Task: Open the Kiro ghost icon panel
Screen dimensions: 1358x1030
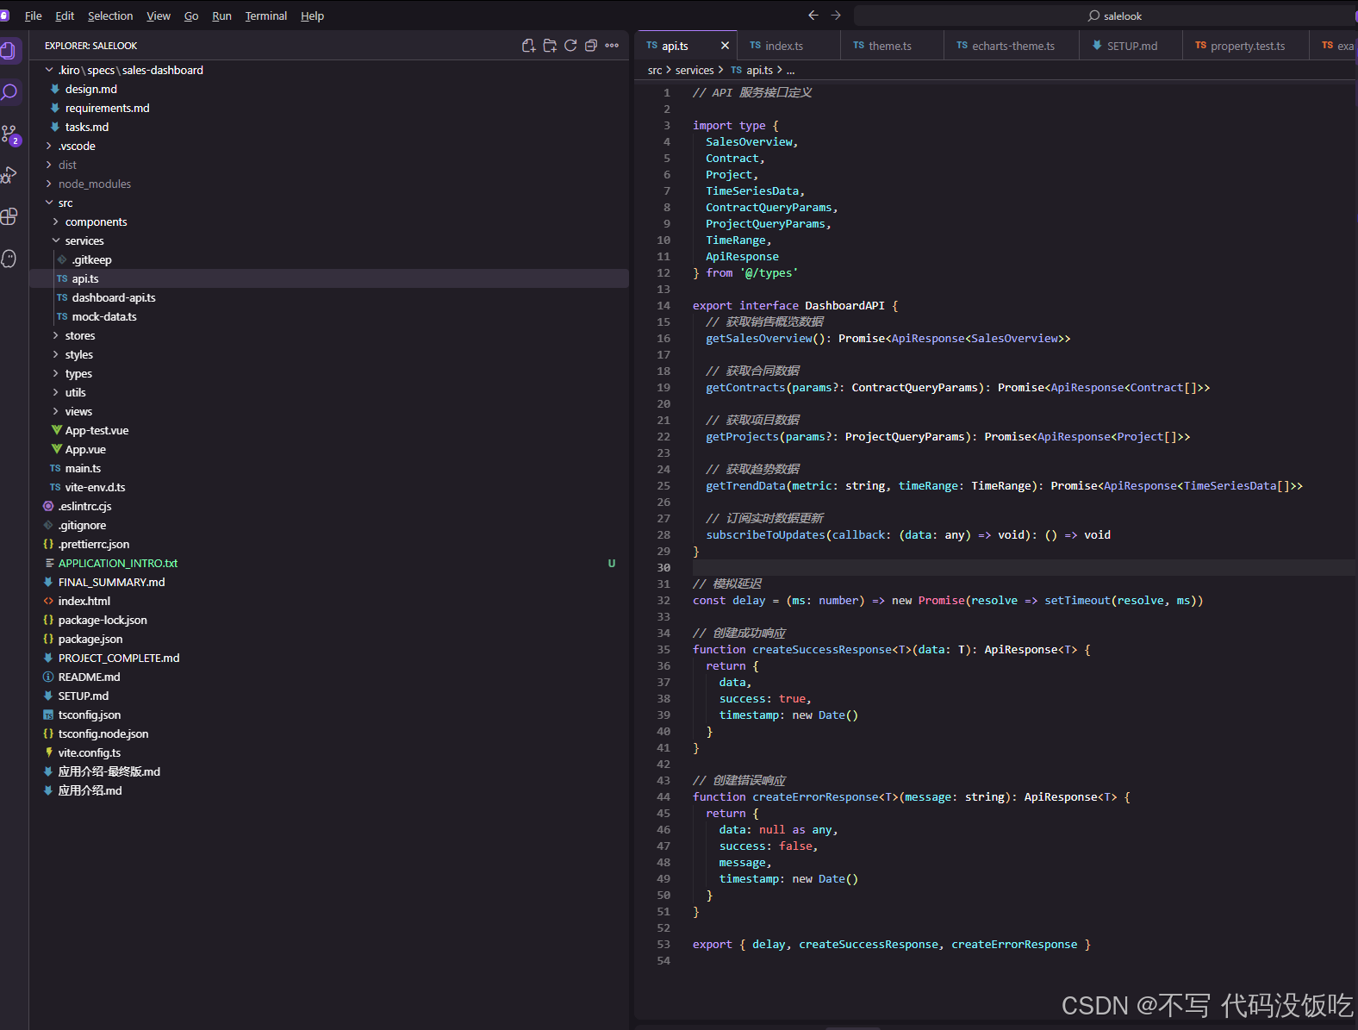Action: (x=9, y=258)
